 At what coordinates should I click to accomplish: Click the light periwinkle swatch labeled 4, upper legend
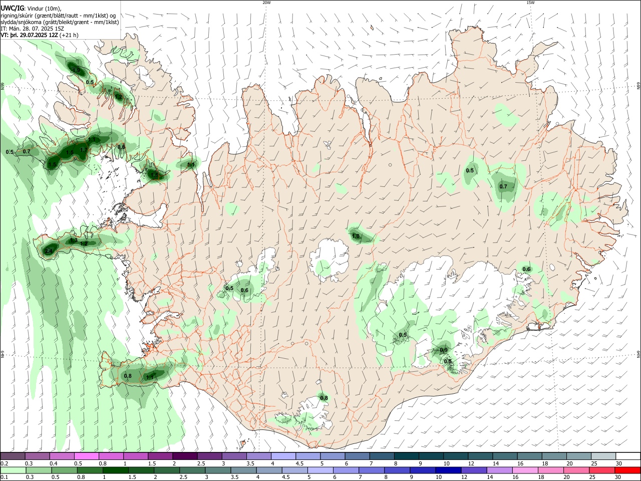[283, 456]
